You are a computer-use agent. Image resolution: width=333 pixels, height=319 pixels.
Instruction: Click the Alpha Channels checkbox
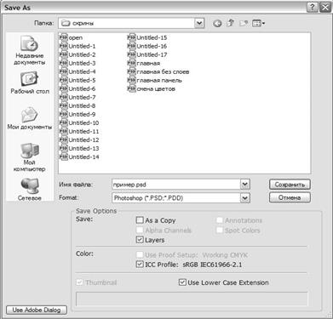[x=140, y=230]
